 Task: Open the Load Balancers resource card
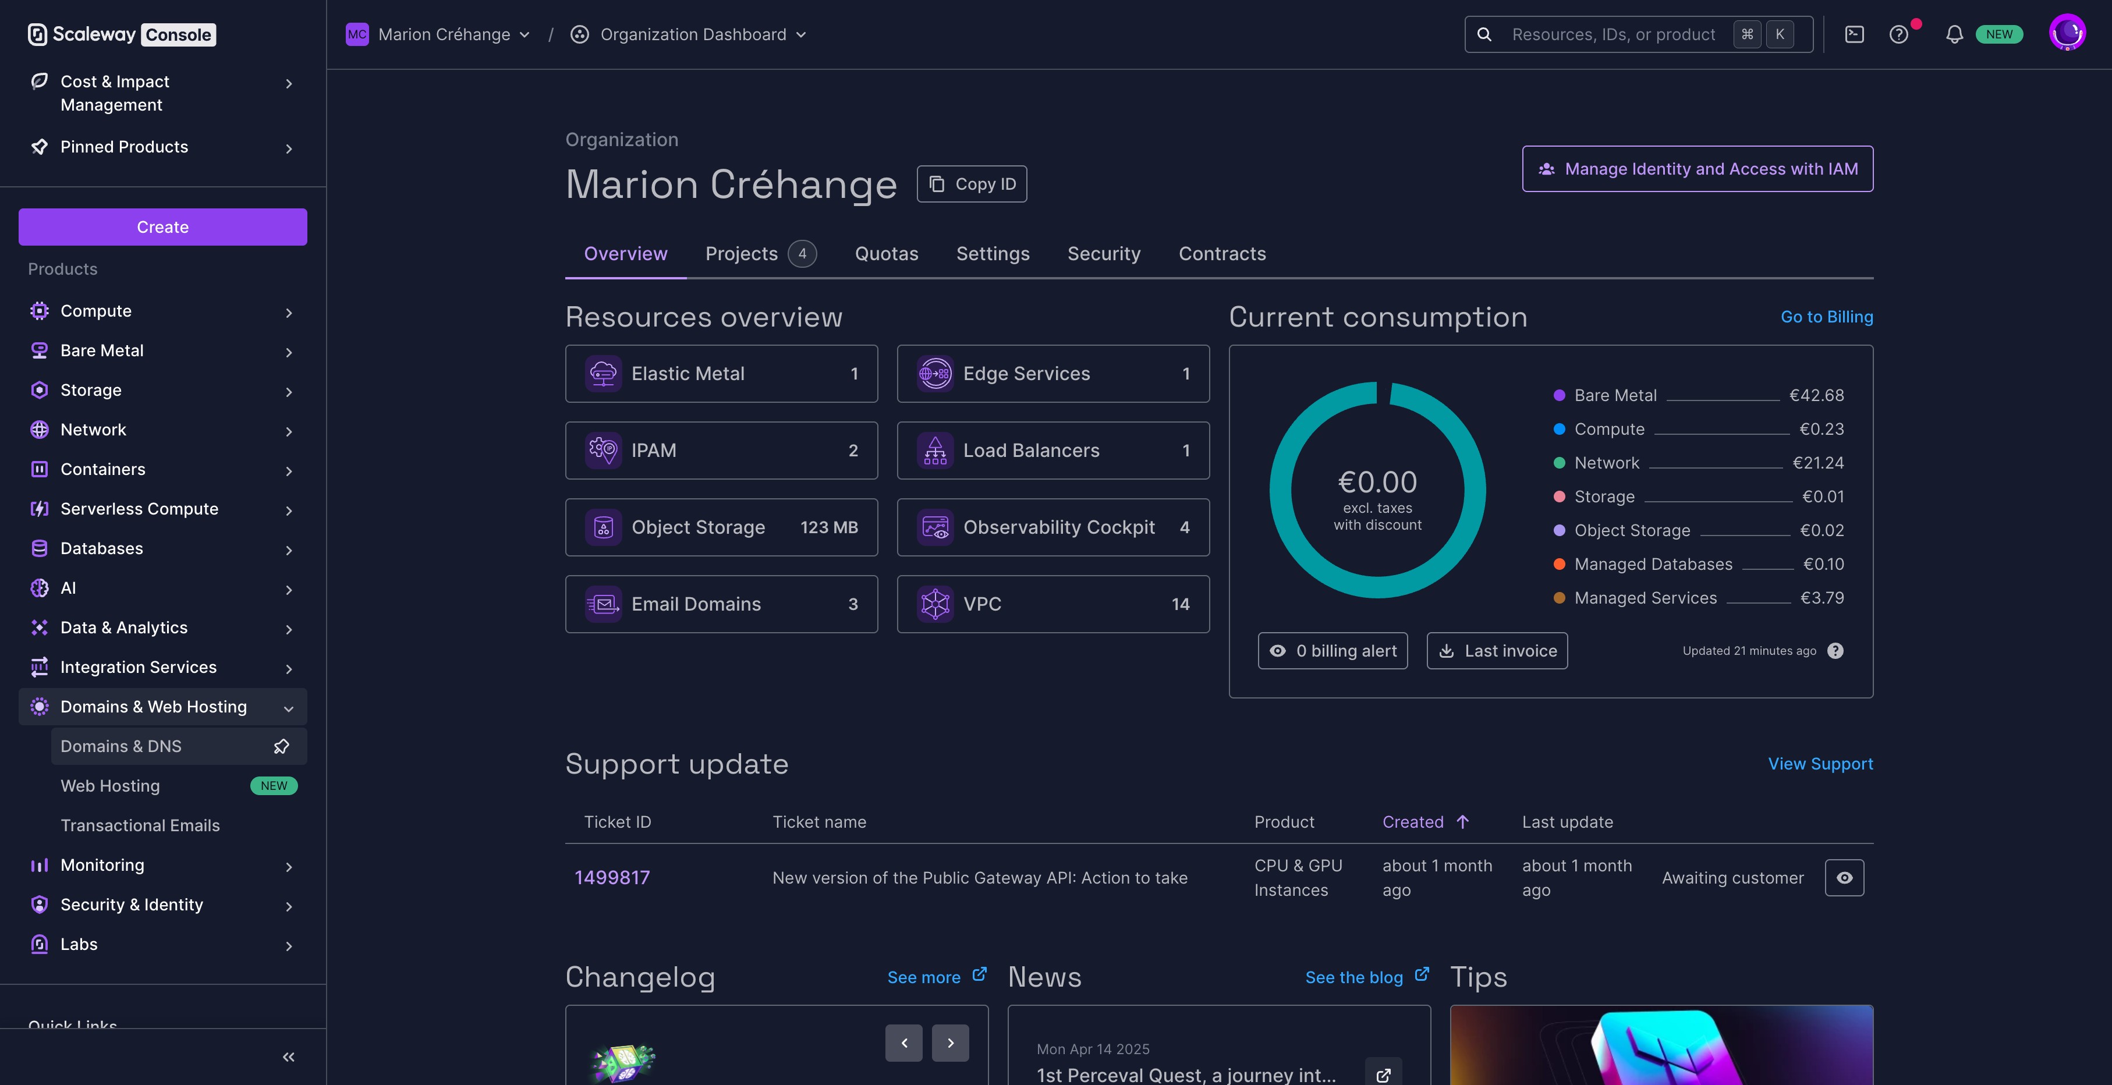click(x=1053, y=451)
